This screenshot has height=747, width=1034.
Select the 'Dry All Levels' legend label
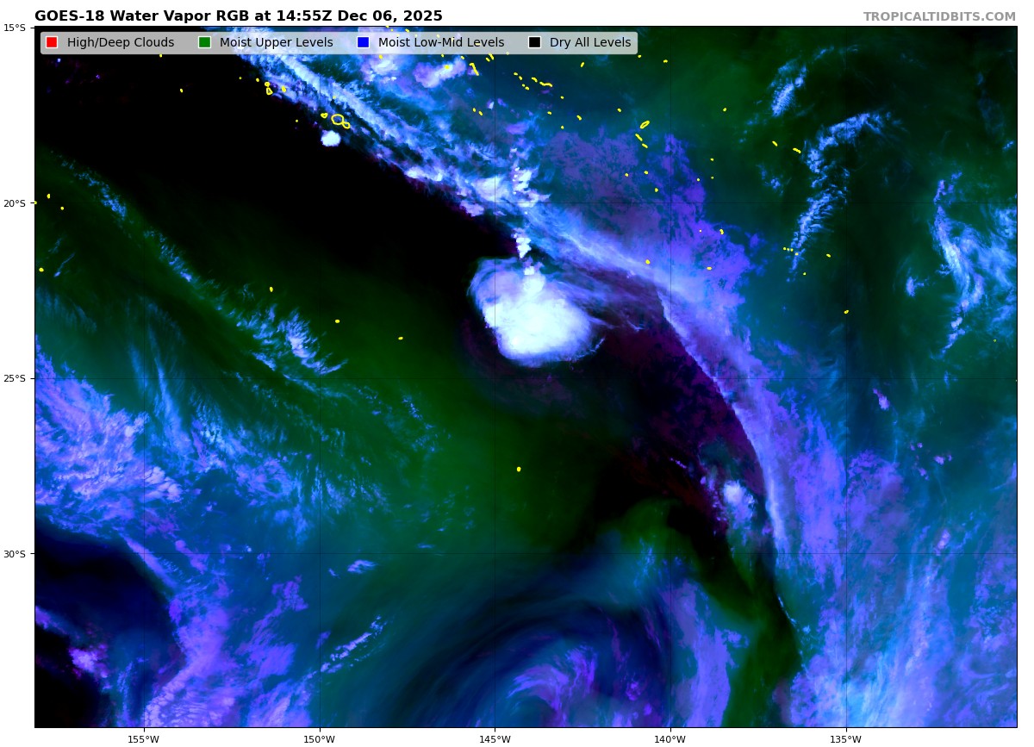click(x=589, y=42)
